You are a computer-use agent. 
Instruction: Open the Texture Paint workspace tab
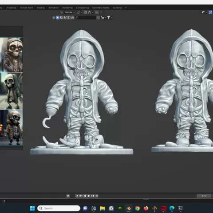click(x=26, y=8)
